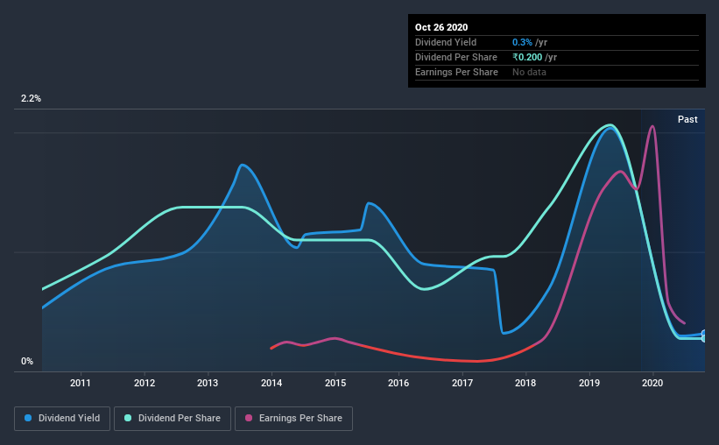Click the 2014 x-axis label

tap(271, 383)
